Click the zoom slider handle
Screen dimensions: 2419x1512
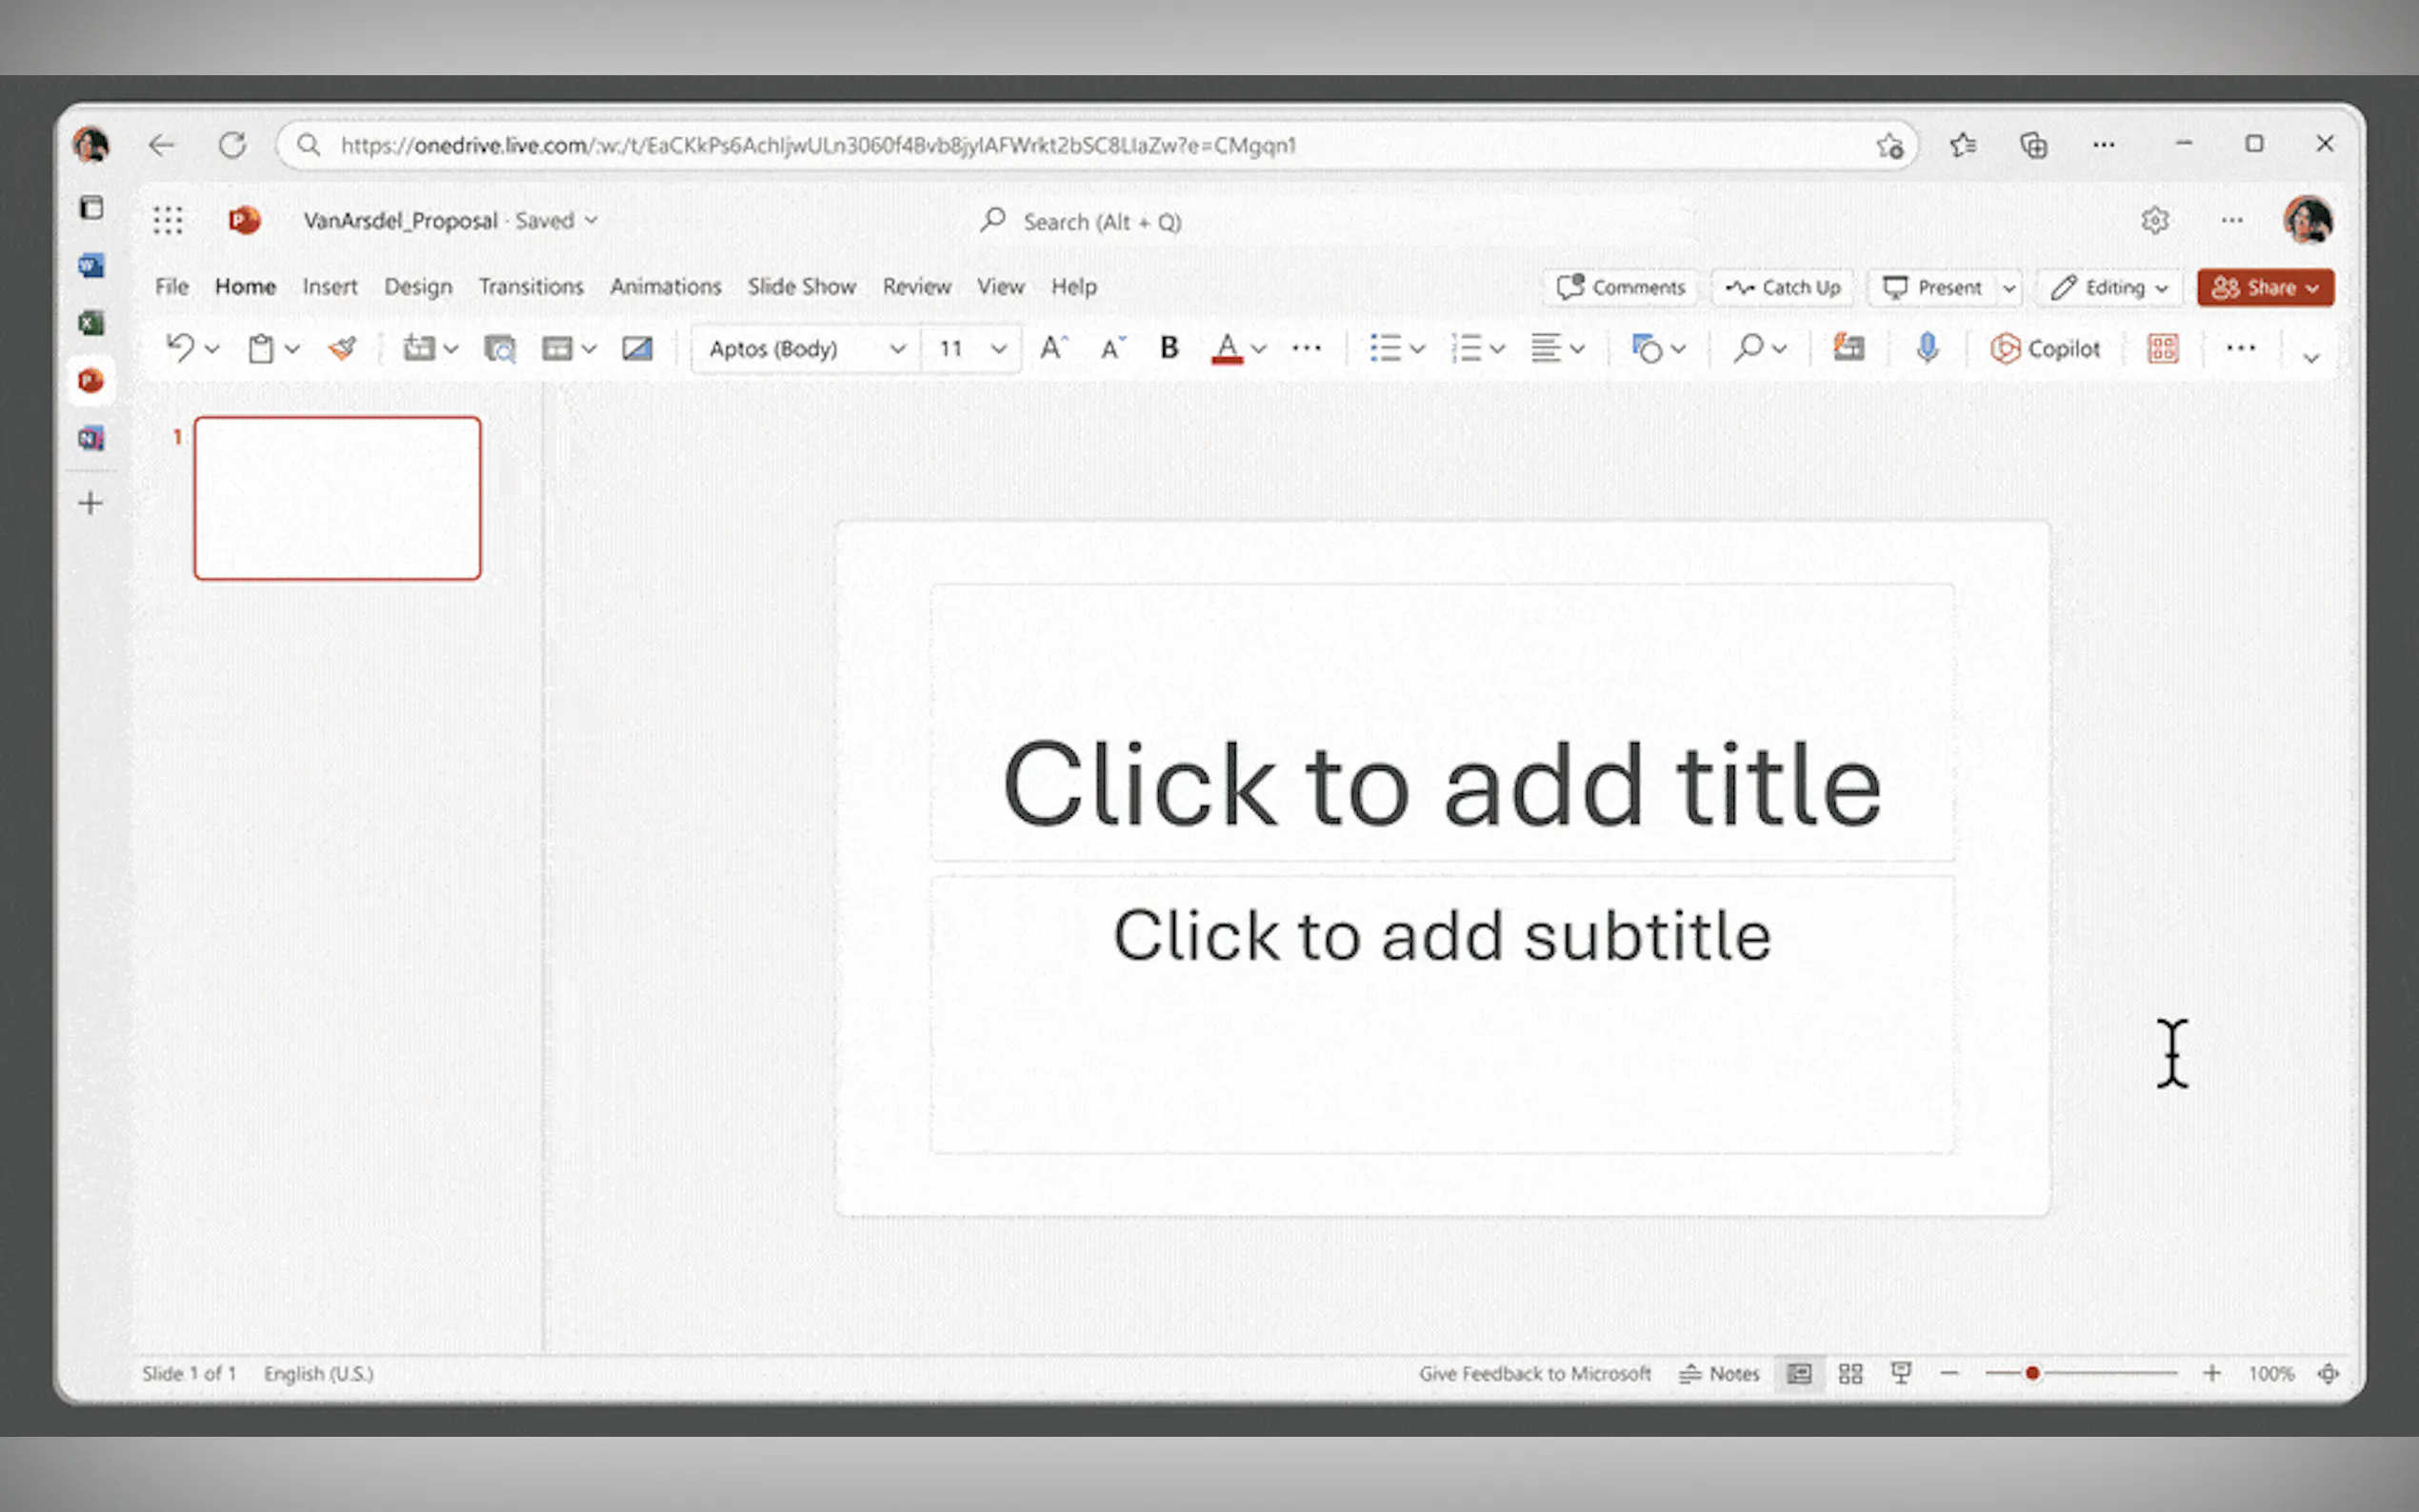pyautogui.click(x=2031, y=1373)
